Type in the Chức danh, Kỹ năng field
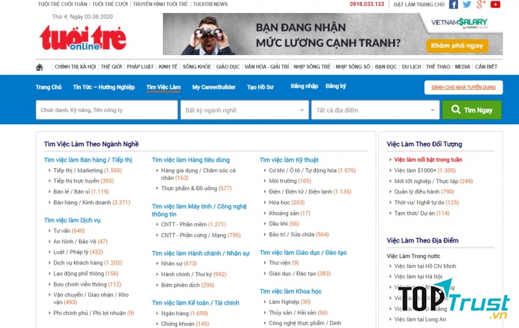Screen dimensions: 519x328 106,110
